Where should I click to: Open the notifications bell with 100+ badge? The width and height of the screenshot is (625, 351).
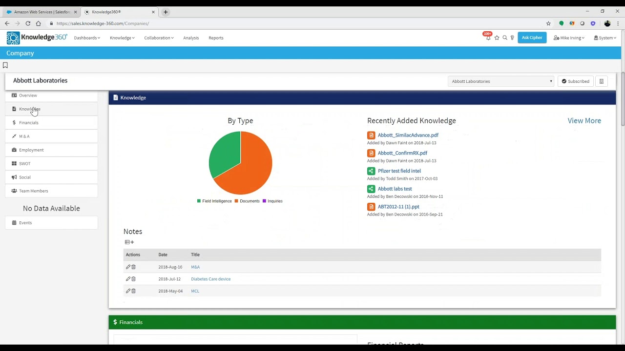488,38
